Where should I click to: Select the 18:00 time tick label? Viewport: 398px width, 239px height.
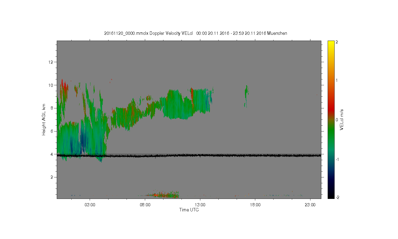click(x=255, y=205)
